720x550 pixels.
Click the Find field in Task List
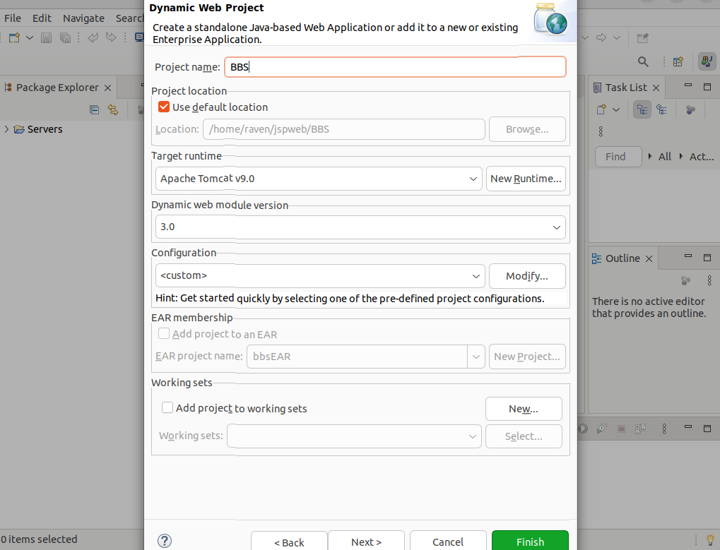[618, 157]
